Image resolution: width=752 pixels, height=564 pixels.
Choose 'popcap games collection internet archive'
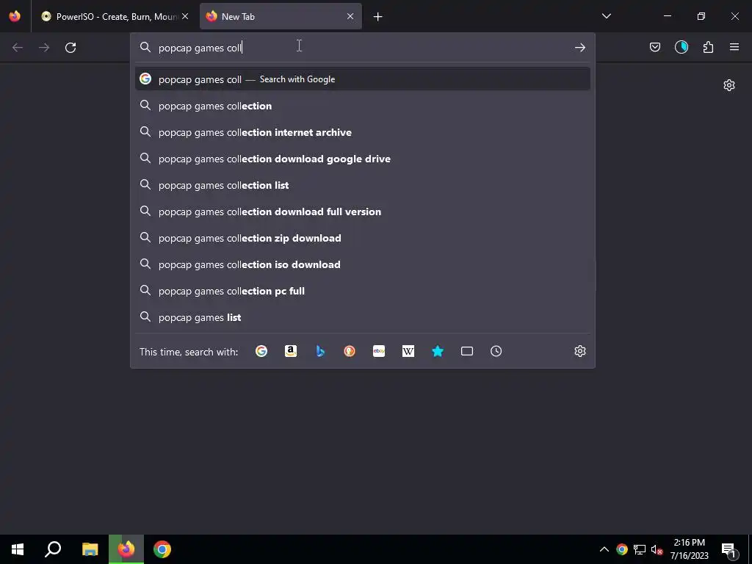pyautogui.click(x=363, y=132)
